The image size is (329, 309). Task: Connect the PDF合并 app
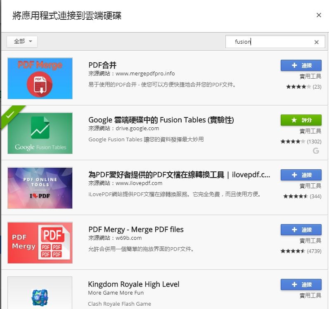click(301, 66)
